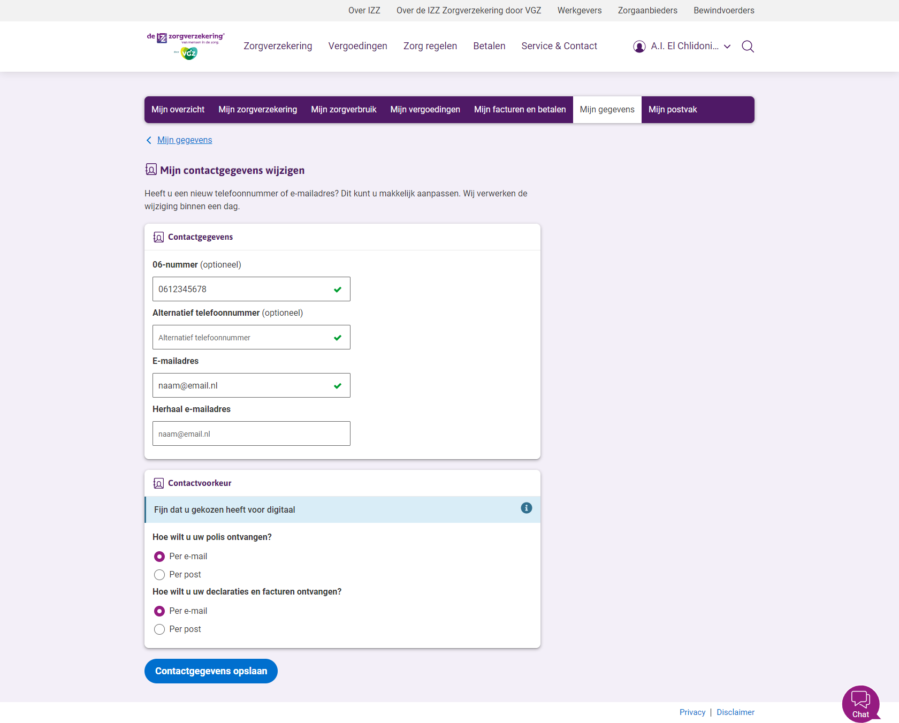Image resolution: width=899 pixels, height=723 pixels.
Task: Click the Herhaal e-mailadres input field
Action: [251, 433]
